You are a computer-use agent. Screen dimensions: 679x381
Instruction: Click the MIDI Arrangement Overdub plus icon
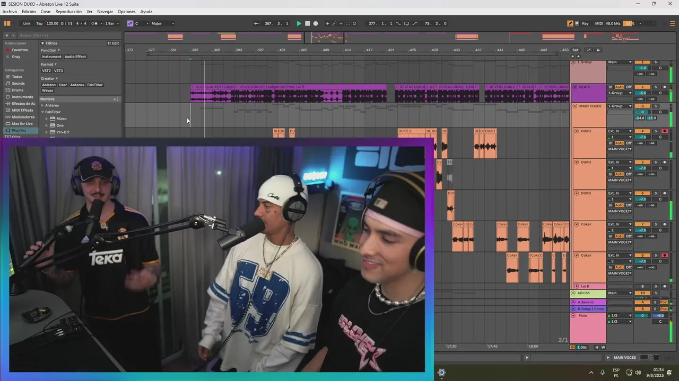(327, 23)
